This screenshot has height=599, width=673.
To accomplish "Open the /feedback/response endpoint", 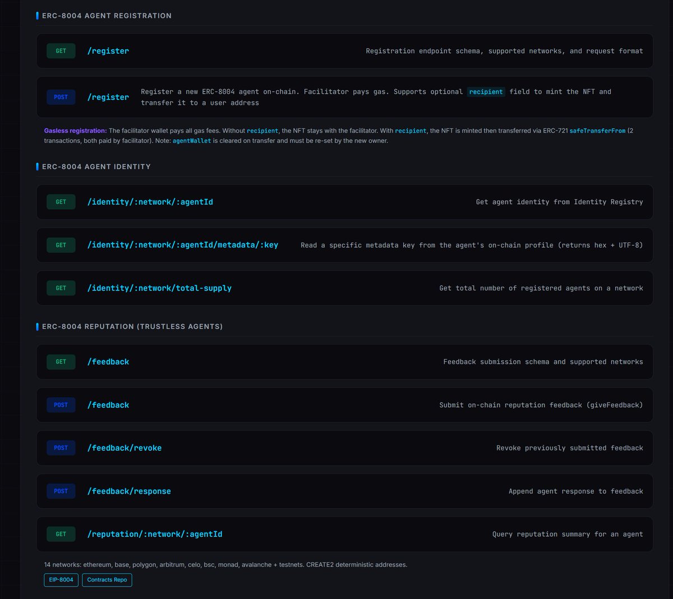I will pos(129,492).
